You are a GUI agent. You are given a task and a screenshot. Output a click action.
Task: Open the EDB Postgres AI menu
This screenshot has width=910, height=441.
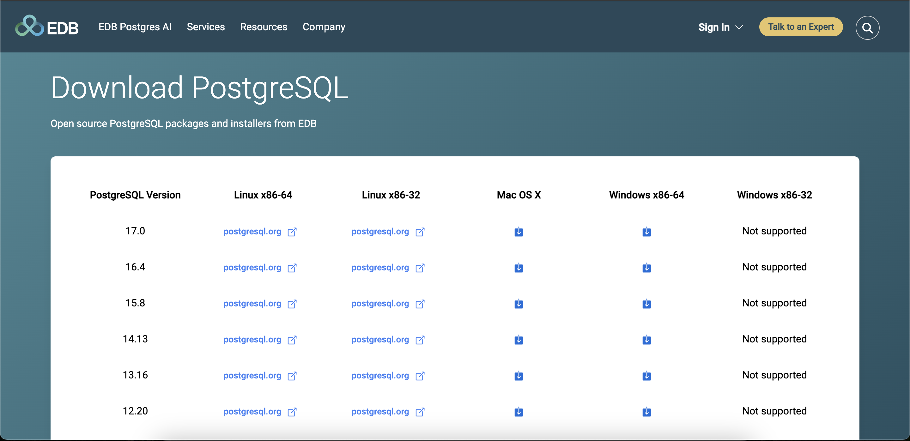click(x=135, y=27)
